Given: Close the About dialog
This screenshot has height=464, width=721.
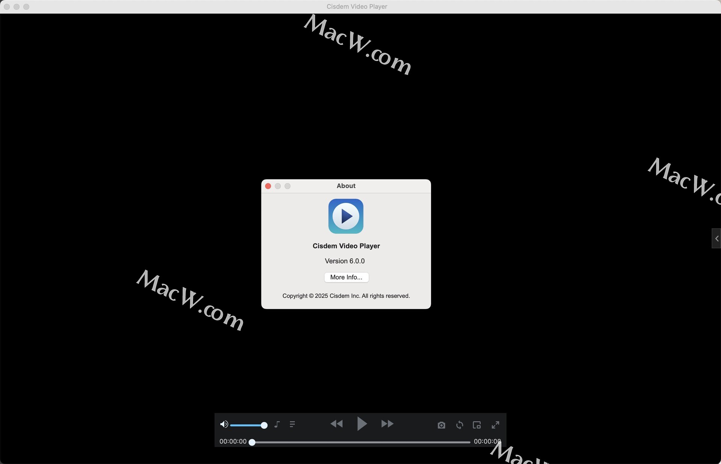Looking at the screenshot, I should pyautogui.click(x=268, y=186).
